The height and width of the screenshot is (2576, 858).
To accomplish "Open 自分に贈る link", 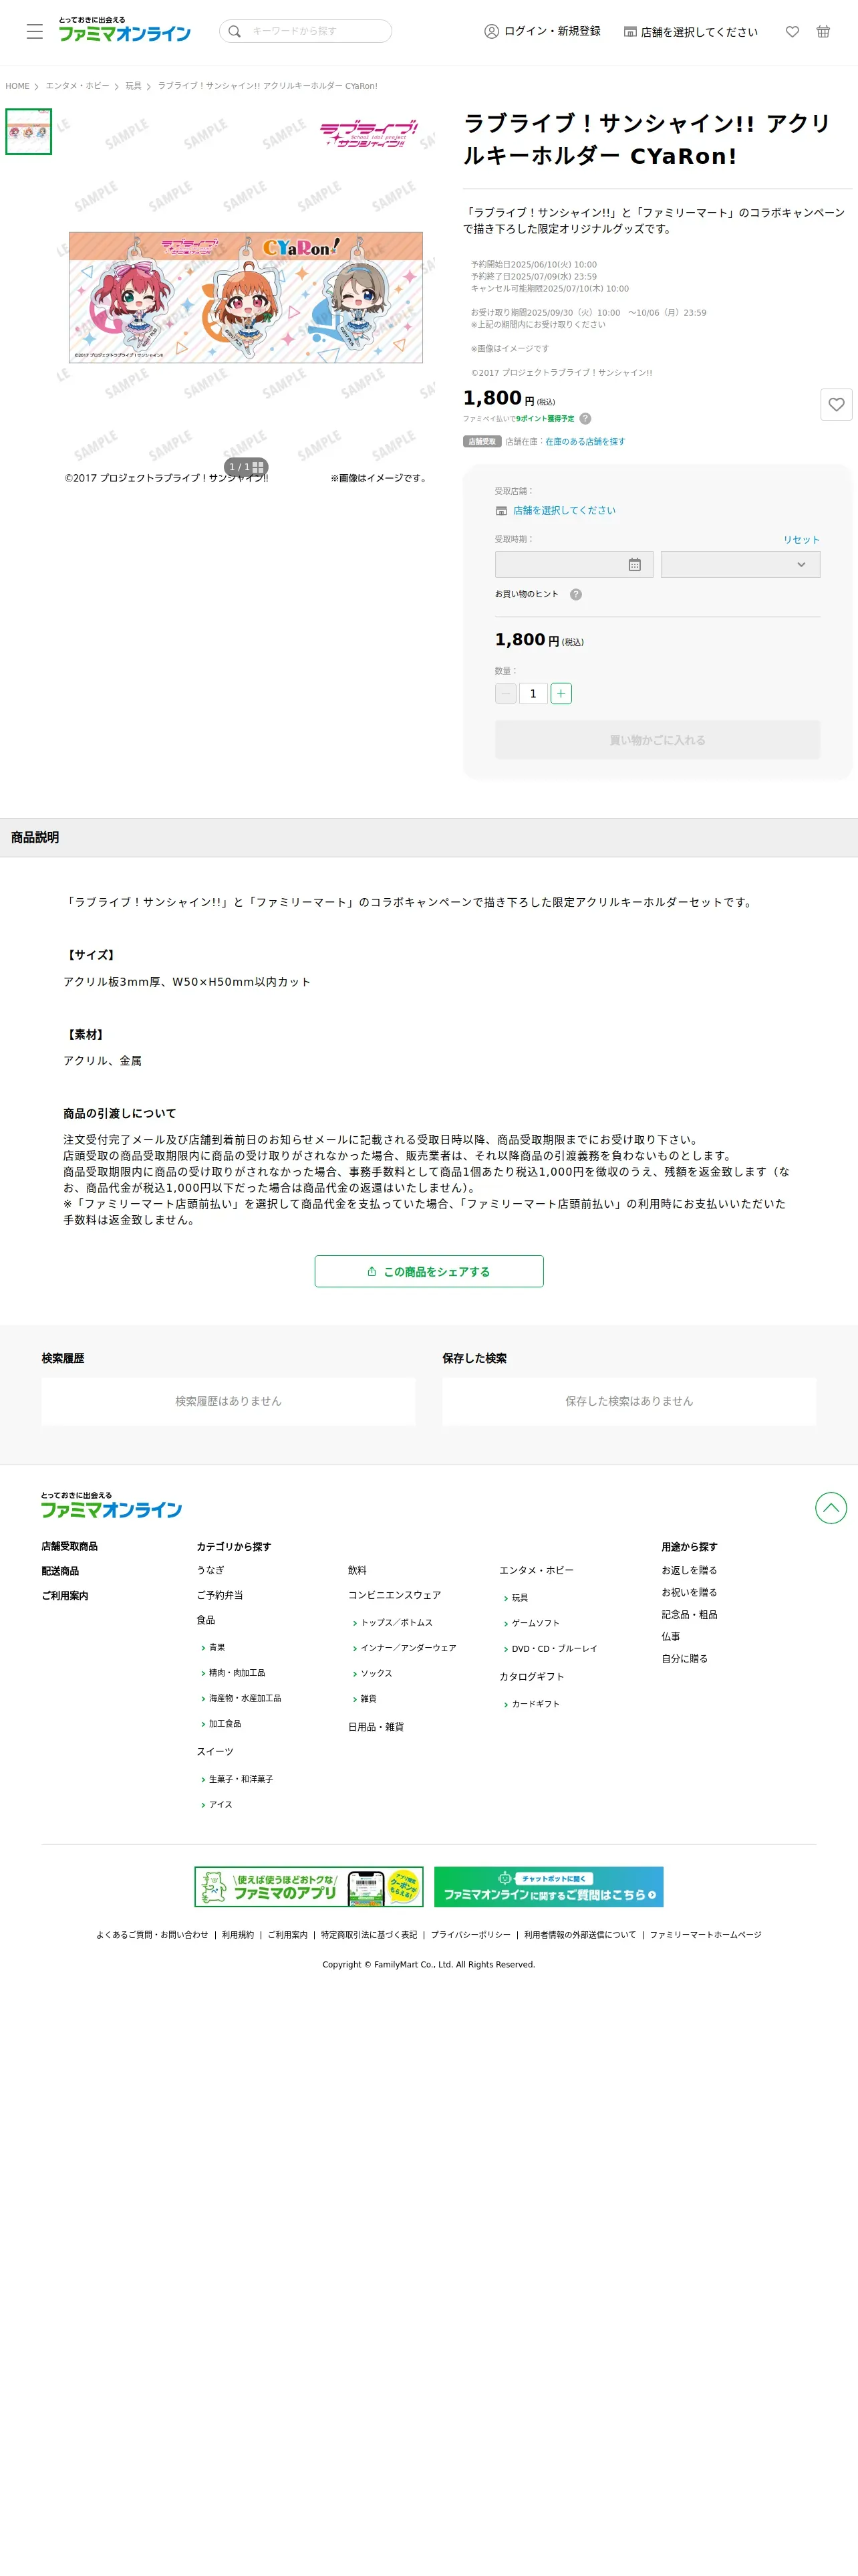I will coord(684,1658).
